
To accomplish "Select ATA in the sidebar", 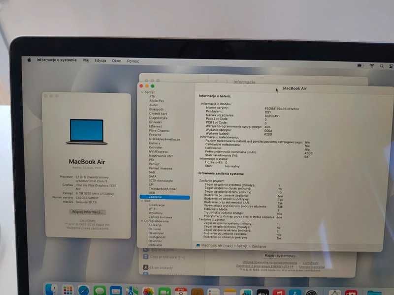I will [152, 96].
